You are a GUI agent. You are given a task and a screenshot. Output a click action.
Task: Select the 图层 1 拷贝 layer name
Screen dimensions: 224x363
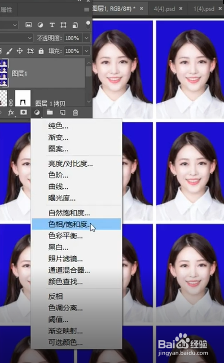tap(50, 103)
